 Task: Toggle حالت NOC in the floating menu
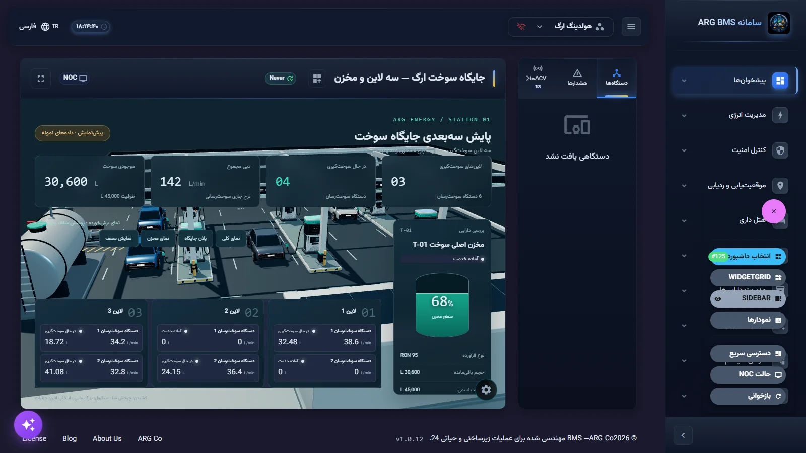pyautogui.click(x=748, y=374)
